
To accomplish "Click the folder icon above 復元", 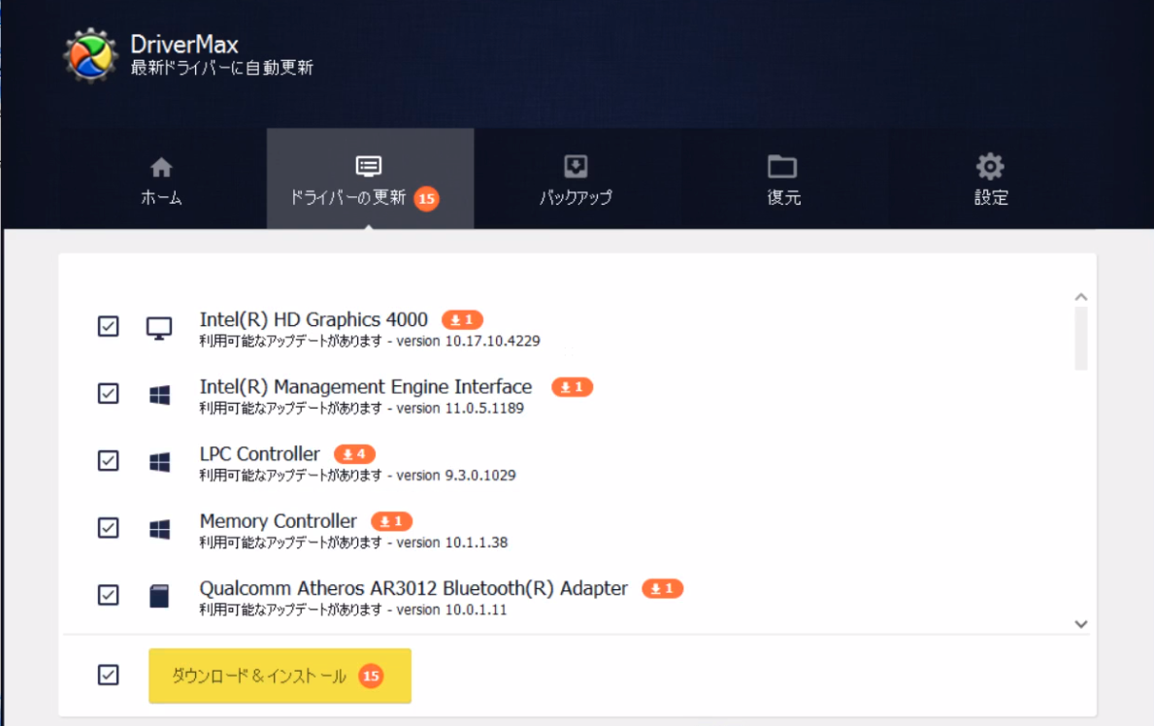I will coord(782,166).
